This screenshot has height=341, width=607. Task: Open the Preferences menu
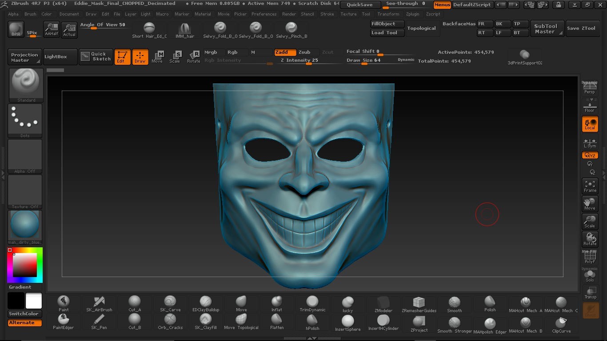(264, 14)
